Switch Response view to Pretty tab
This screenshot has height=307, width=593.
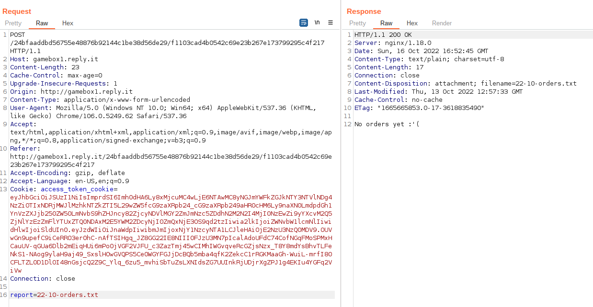pos(357,23)
